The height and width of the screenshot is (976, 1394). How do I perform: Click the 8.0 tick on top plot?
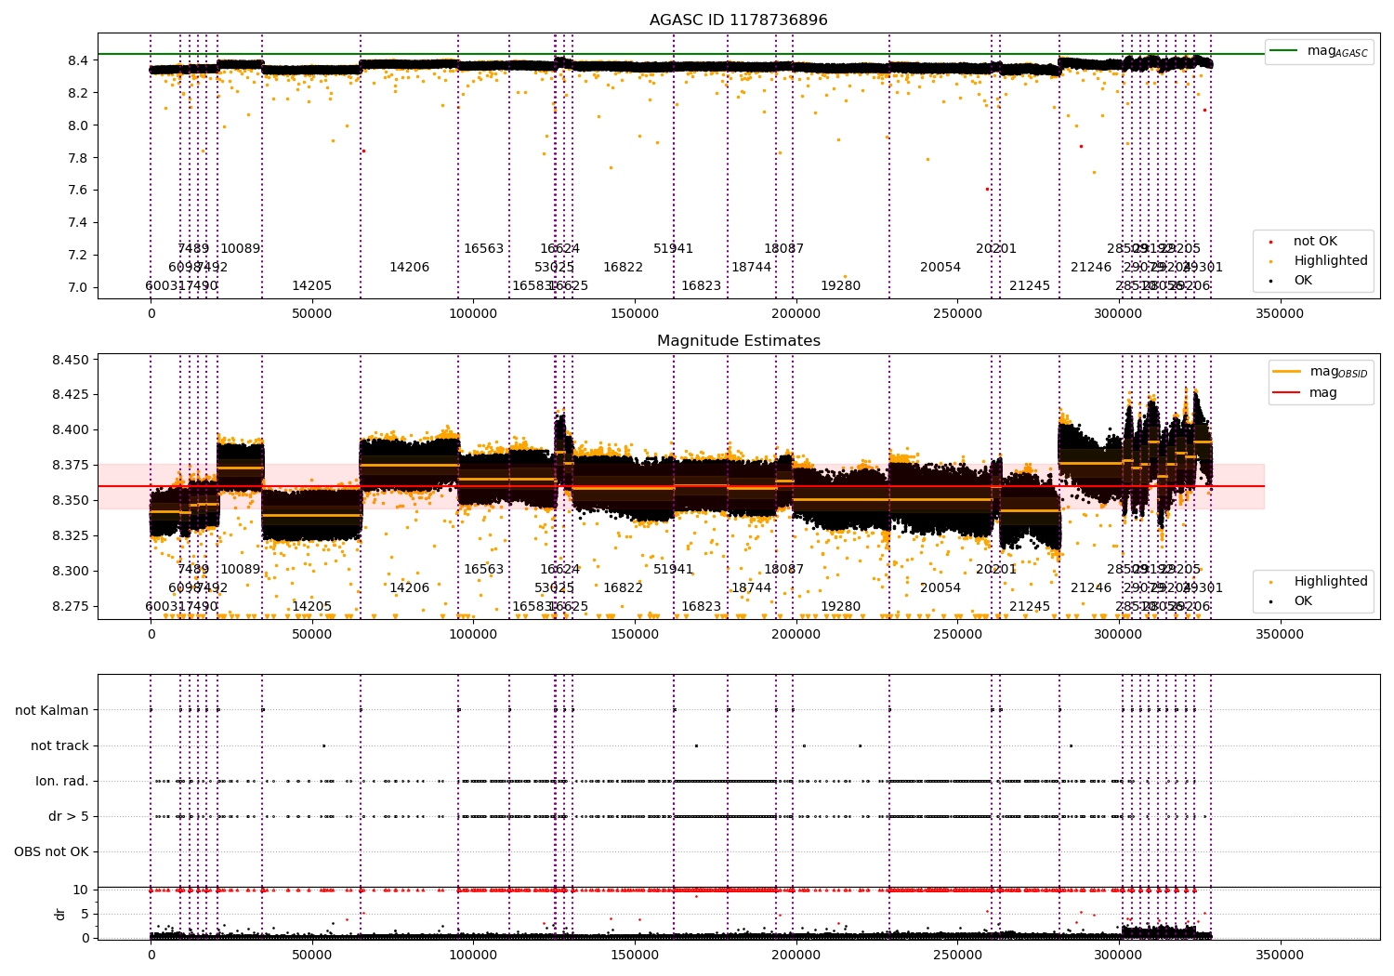(x=78, y=125)
